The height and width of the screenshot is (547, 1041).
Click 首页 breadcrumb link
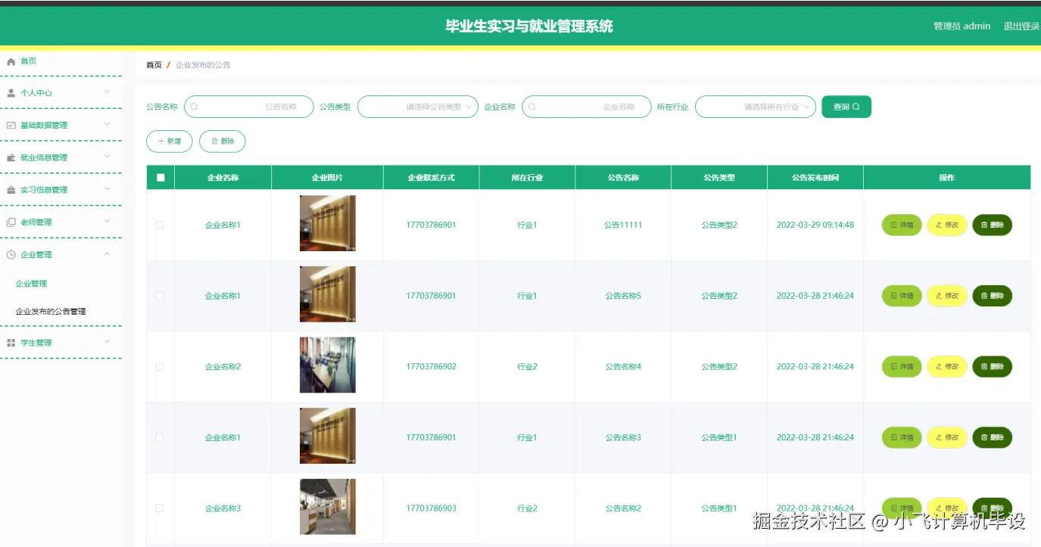tap(154, 65)
